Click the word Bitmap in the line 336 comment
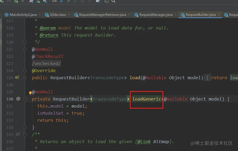238x151 pixels. click(x=161, y=142)
